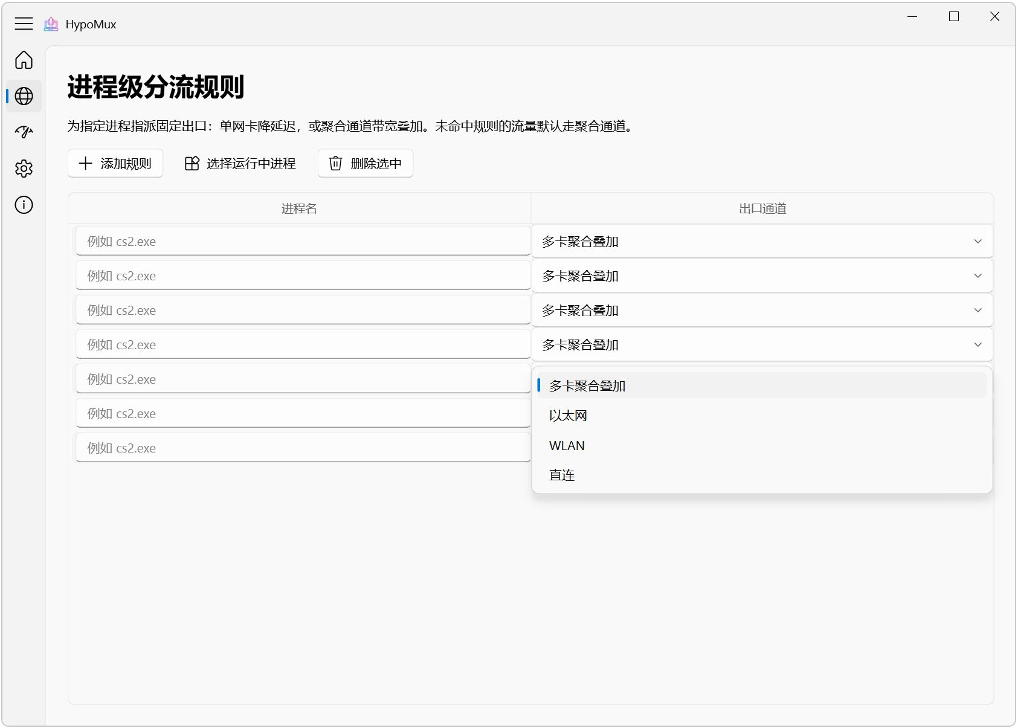Choose 直连 in the open option list
Viewport: 1018px width, 728px height.
762,475
